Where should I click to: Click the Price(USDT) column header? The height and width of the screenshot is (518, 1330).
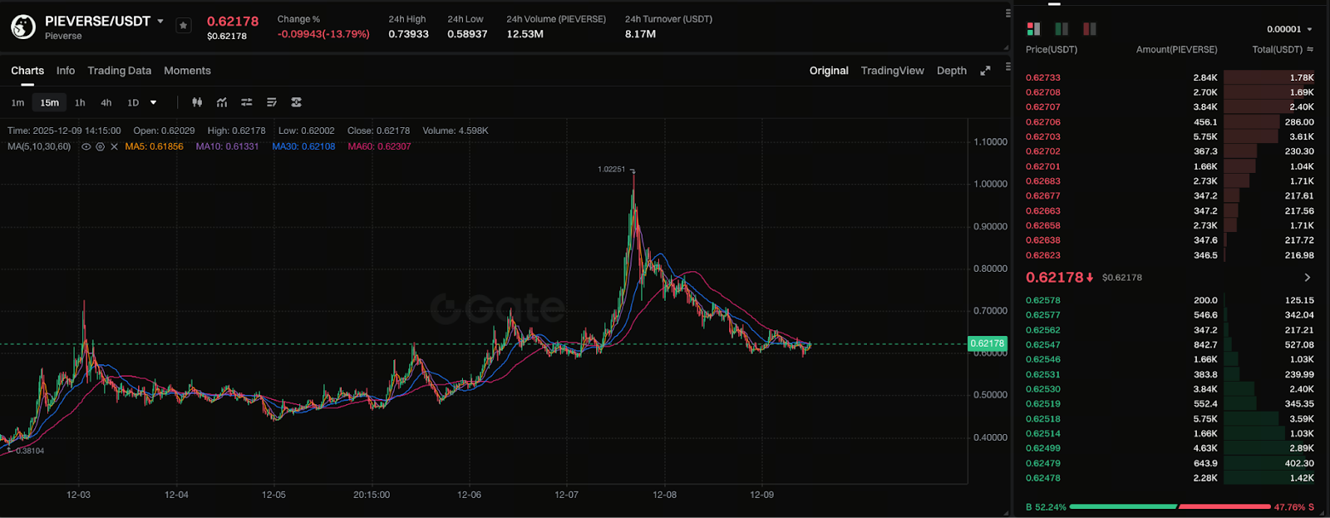tap(1052, 50)
